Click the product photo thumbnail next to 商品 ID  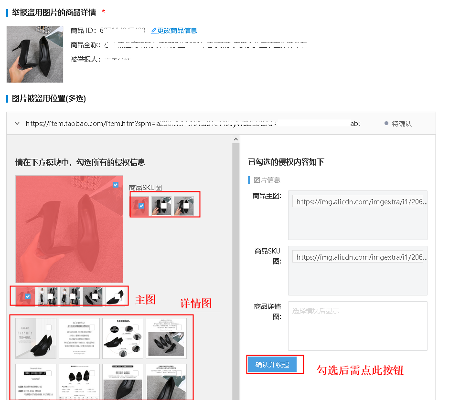pyautogui.click(x=34, y=54)
